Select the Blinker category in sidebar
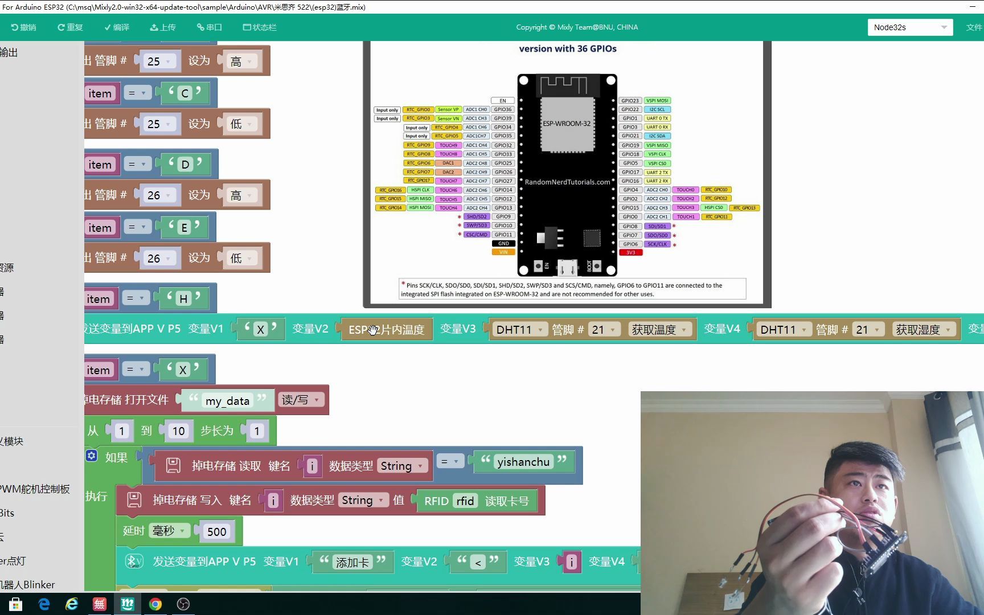The width and height of the screenshot is (984, 615). point(27,585)
